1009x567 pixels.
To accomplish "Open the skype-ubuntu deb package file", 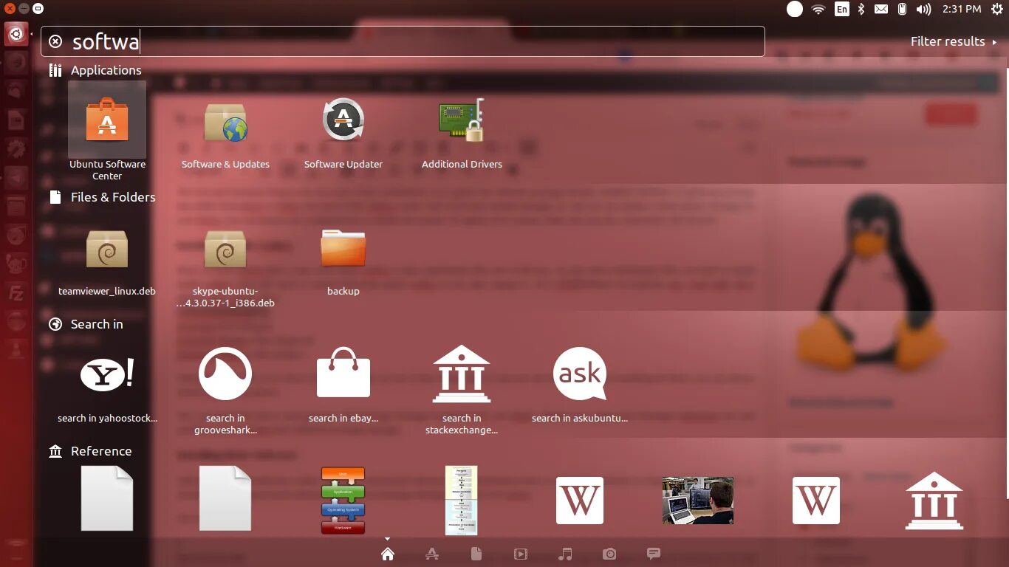I will [225, 267].
